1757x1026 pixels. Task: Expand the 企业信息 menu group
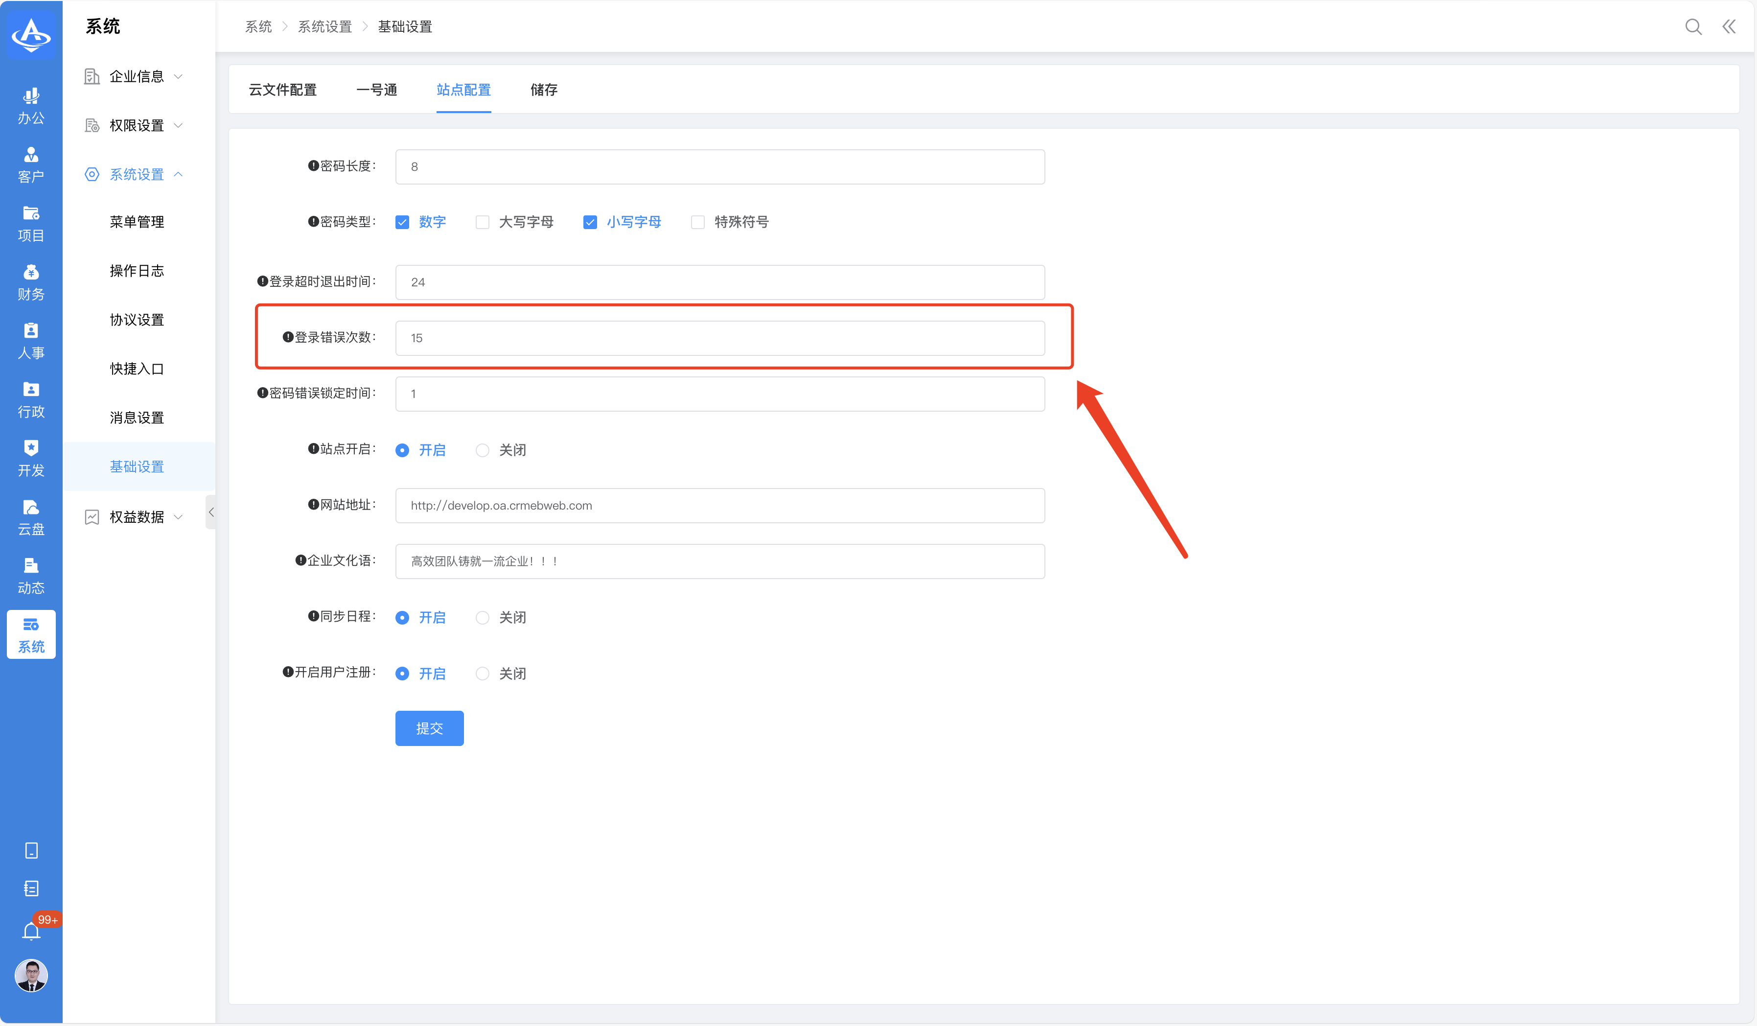click(x=137, y=77)
